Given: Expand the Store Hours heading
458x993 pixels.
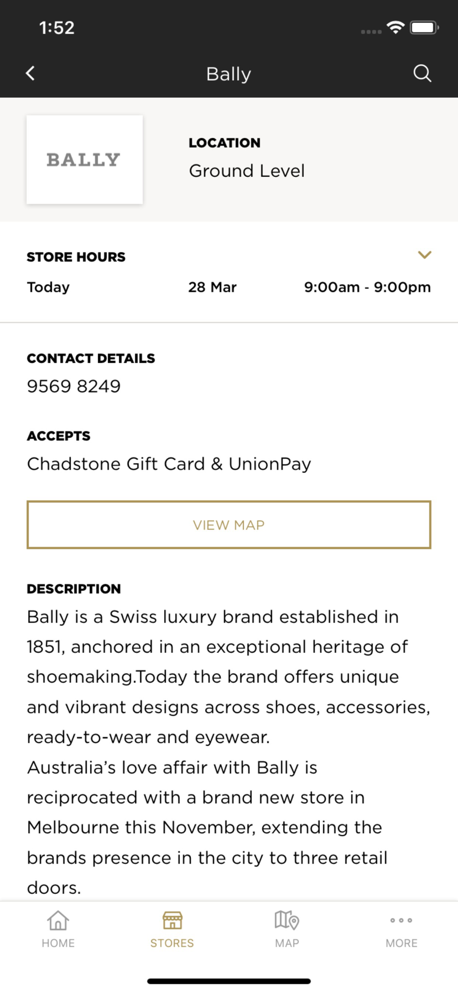Looking at the screenshot, I should point(76,257).
